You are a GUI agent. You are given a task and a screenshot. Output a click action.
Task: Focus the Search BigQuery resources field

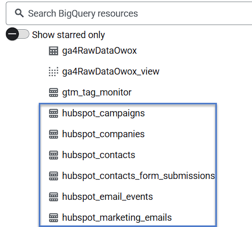coord(129,14)
